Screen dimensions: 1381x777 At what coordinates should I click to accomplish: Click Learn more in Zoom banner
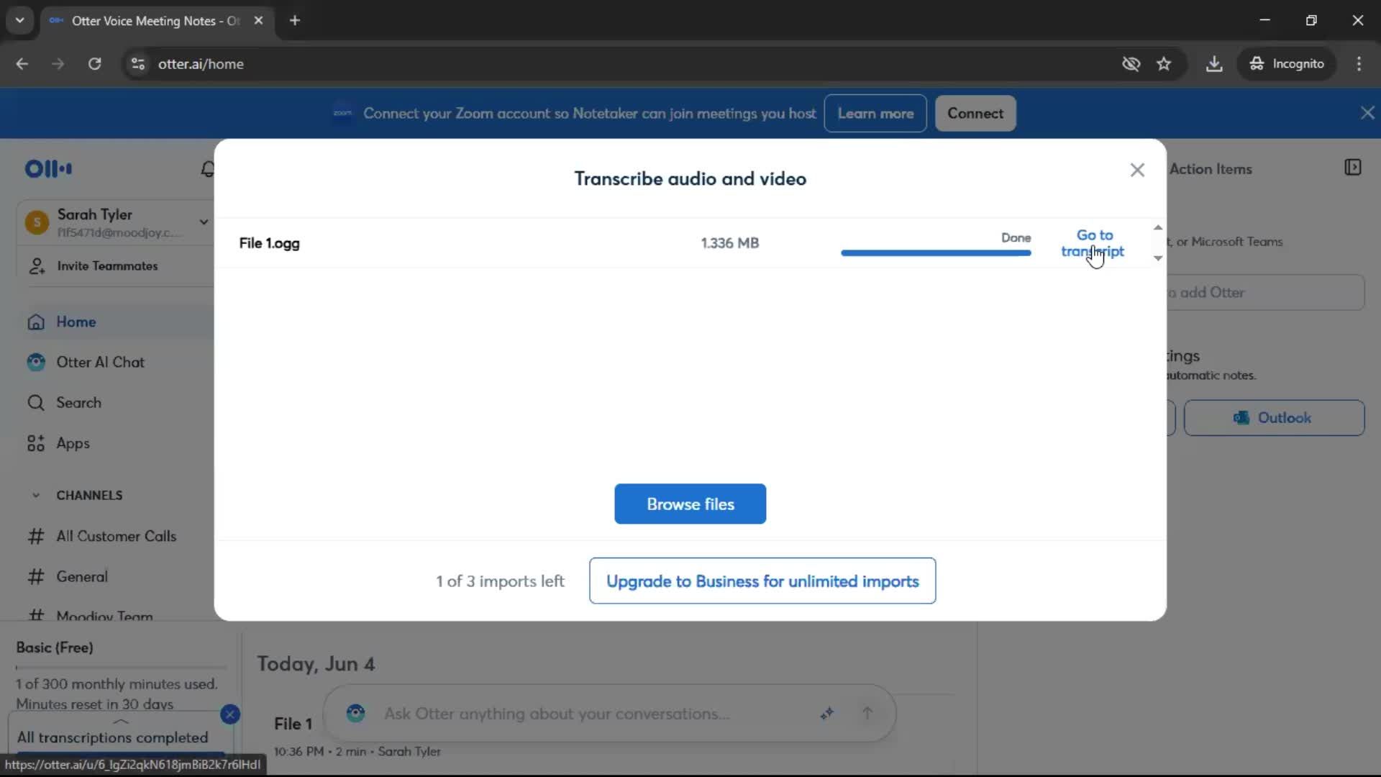[x=875, y=114]
